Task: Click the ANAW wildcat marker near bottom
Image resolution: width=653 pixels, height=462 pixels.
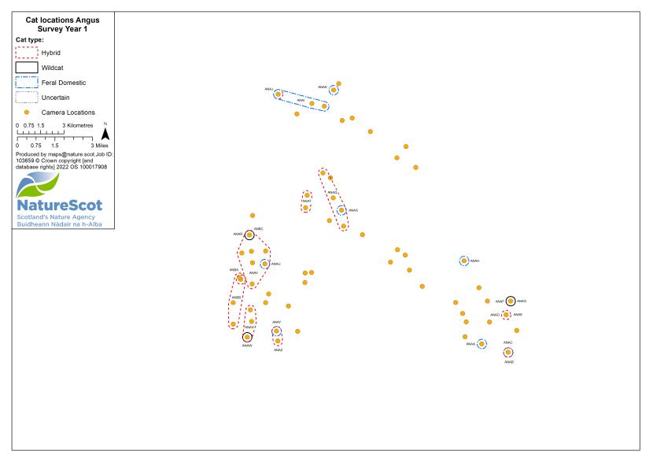Action: point(247,337)
